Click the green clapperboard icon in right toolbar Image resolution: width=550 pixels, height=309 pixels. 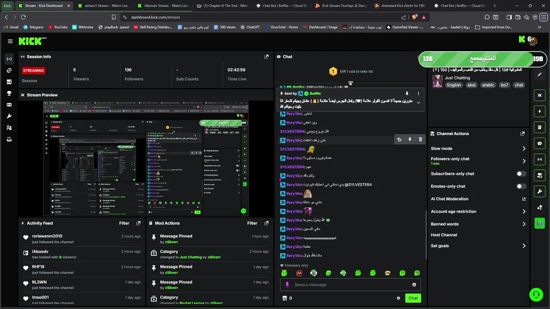click(x=540, y=223)
